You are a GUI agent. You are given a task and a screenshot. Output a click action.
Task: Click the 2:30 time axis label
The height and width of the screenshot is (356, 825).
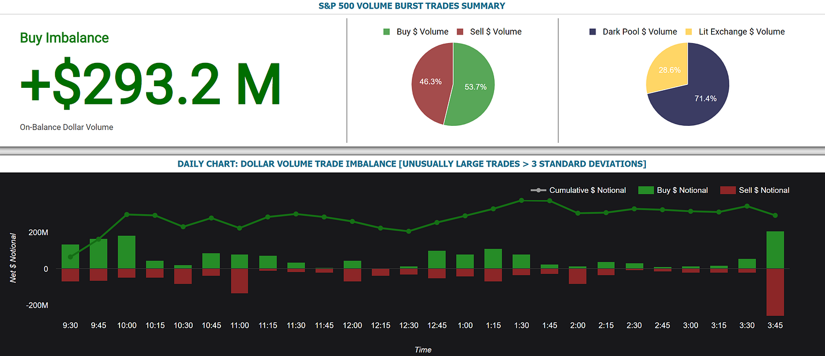634,325
